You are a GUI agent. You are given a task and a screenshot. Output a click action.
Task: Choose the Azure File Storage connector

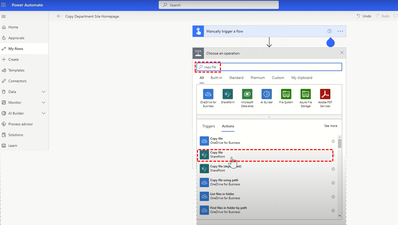(x=305, y=94)
